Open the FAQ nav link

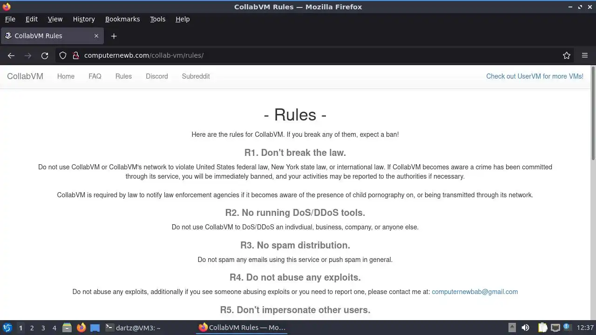click(95, 76)
